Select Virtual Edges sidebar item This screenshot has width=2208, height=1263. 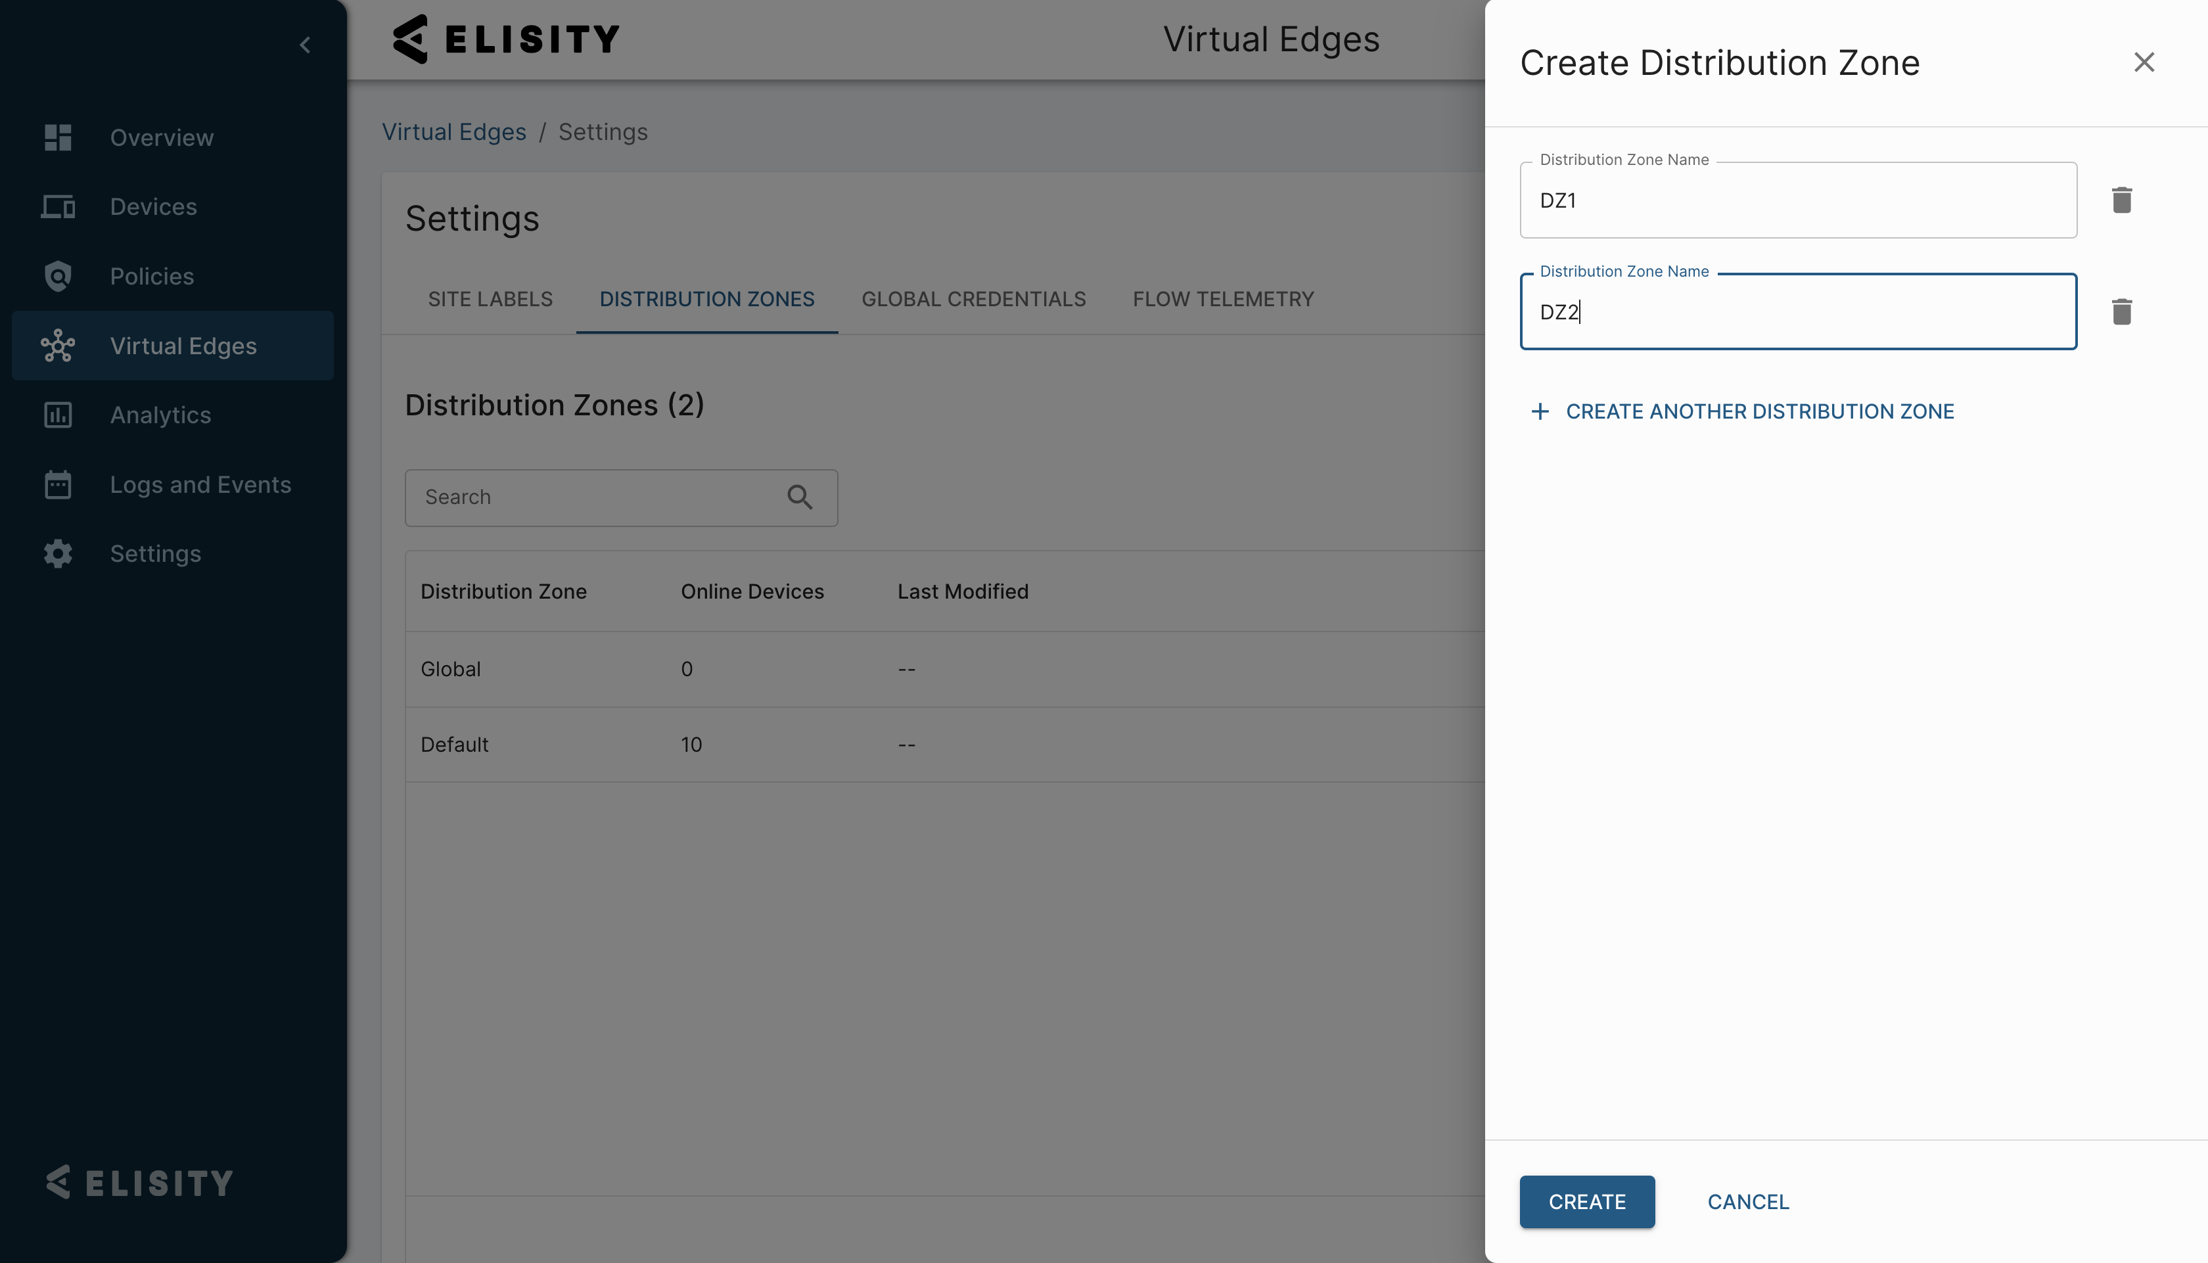click(173, 345)
